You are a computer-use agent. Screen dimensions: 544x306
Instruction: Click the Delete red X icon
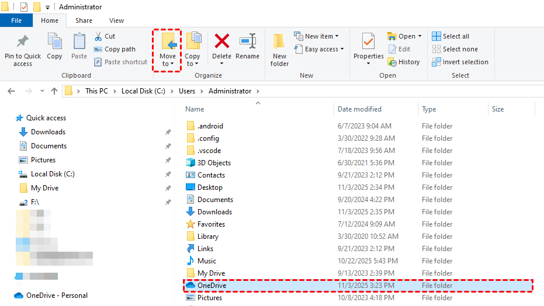pos(221,41)
